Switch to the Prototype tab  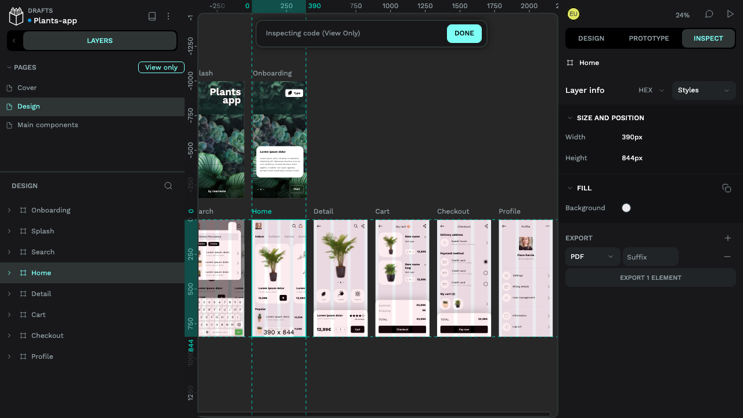pos(649,38)
